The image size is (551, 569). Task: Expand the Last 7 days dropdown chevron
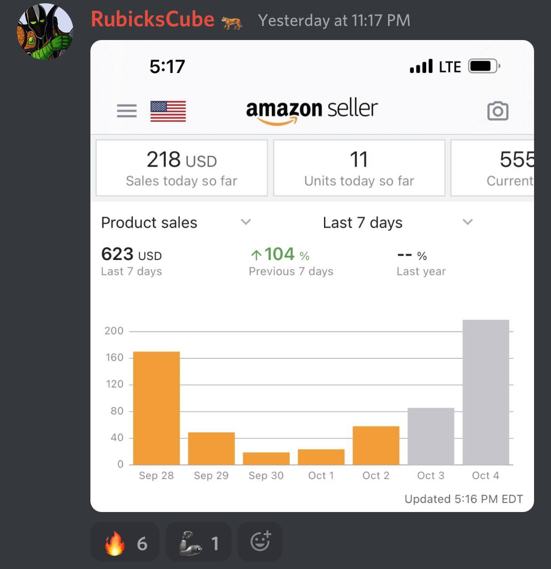[x=467, y=222]
